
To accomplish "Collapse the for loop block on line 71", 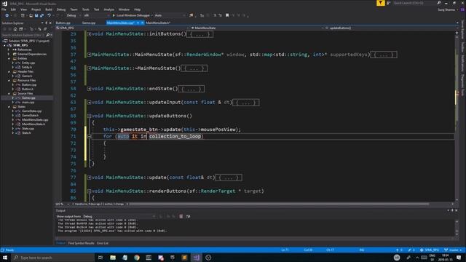I will [89, 136].
